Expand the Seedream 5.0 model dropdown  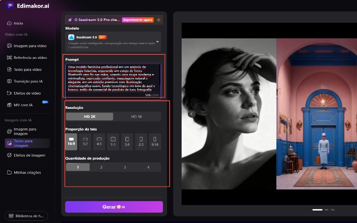tap(158, 42)
